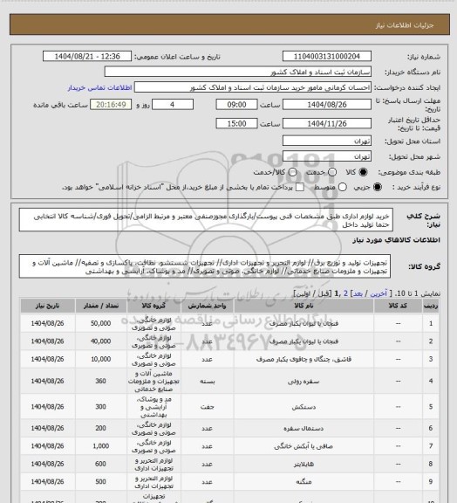Click the quantity 600 cell
This screenshot has width=457, height=503.
click(x=100, y=464)
